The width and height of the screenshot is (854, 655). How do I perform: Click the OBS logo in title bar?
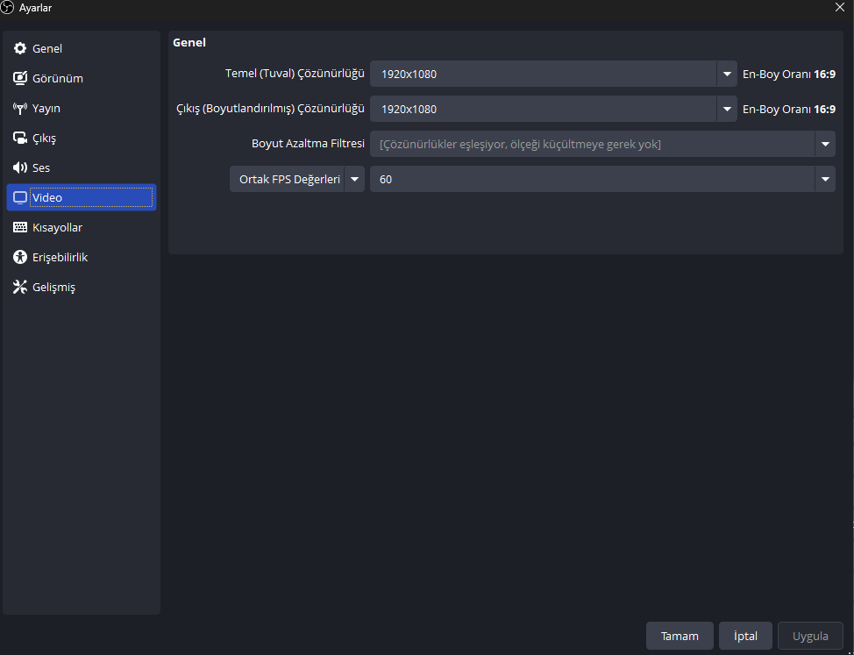coord(7,8)
